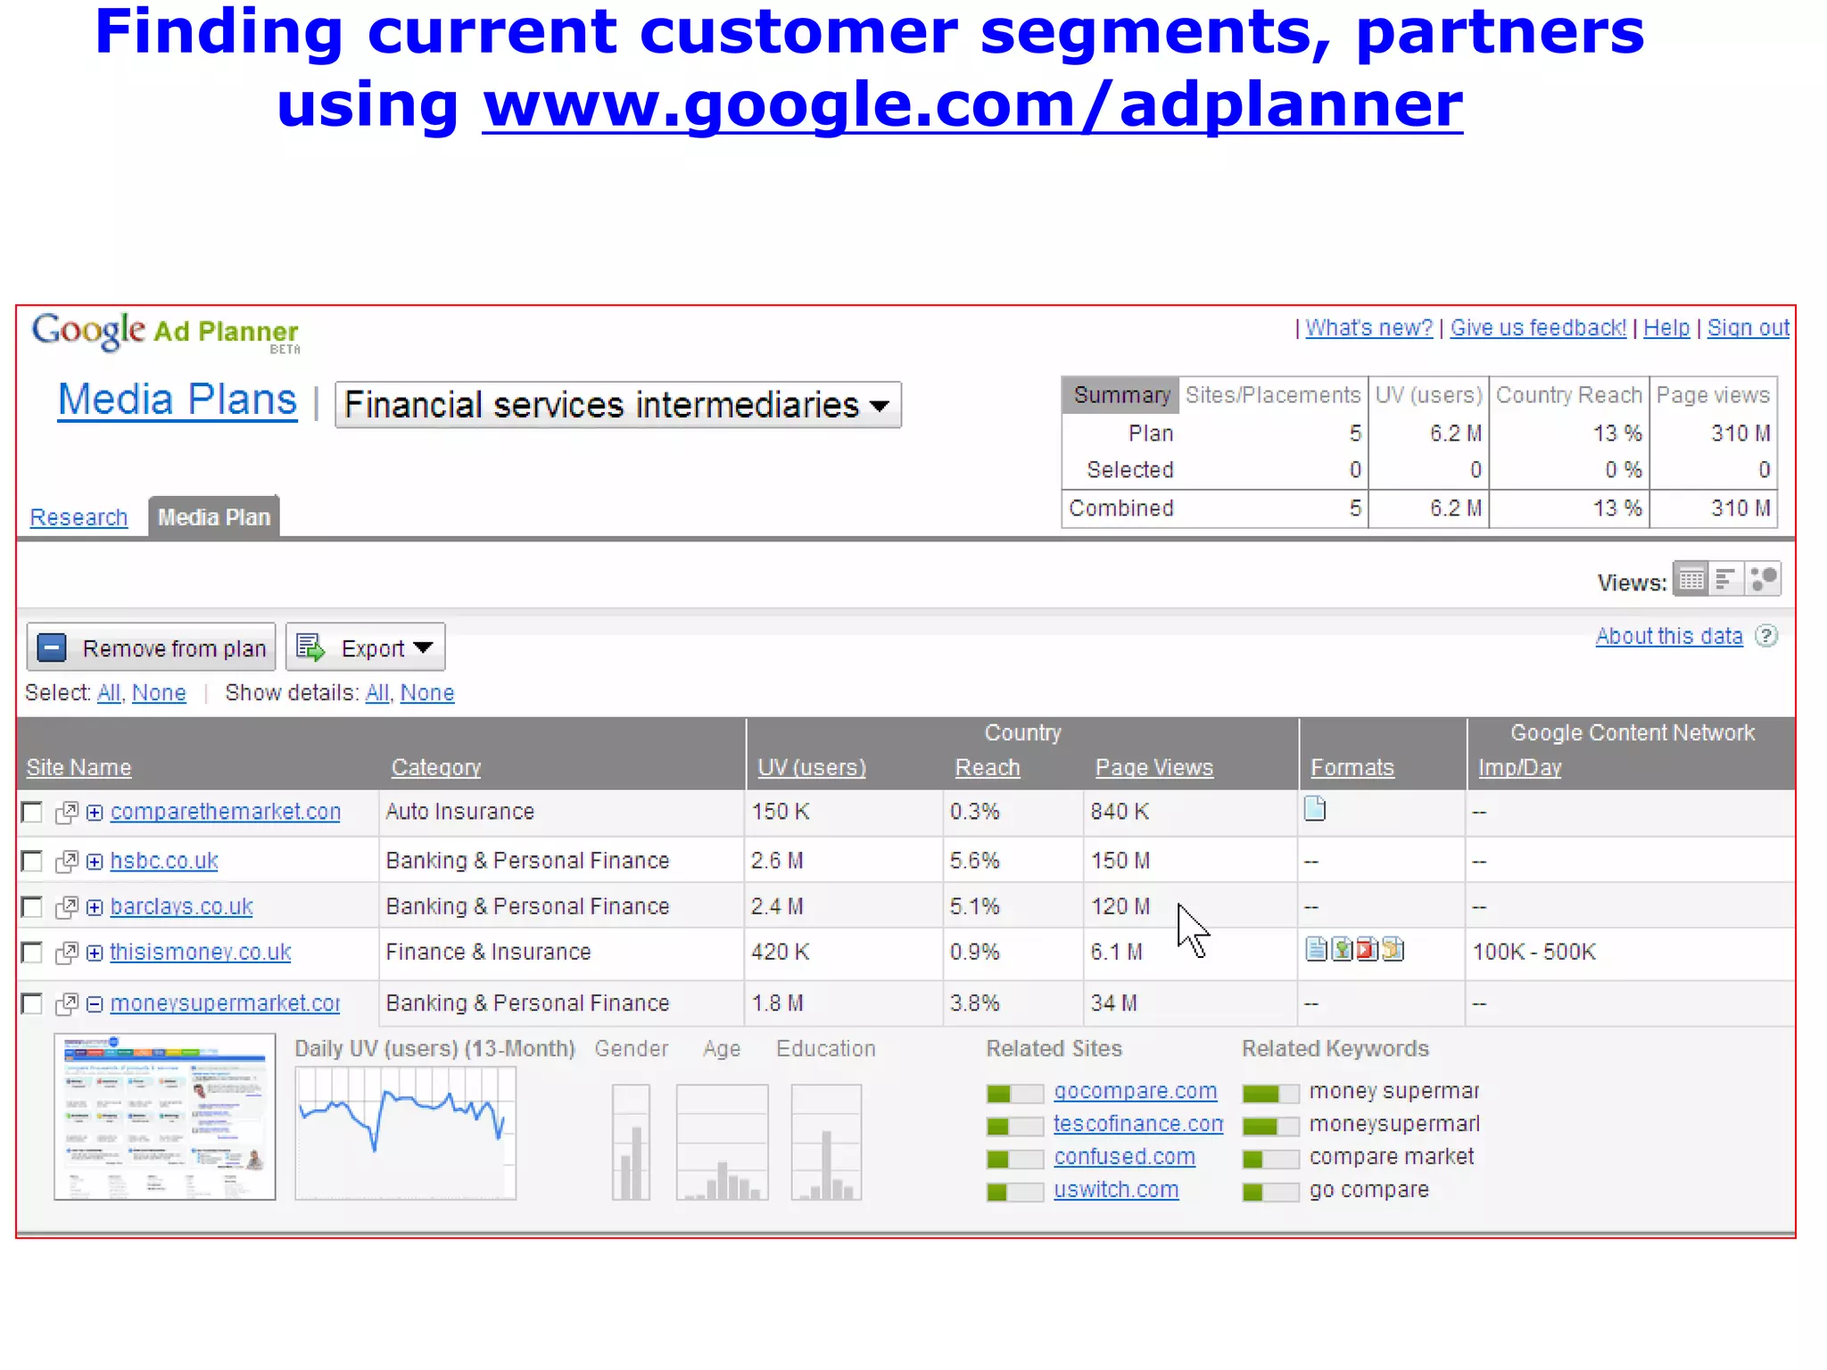Open related site gocompare.com

click(1135, 1091)
